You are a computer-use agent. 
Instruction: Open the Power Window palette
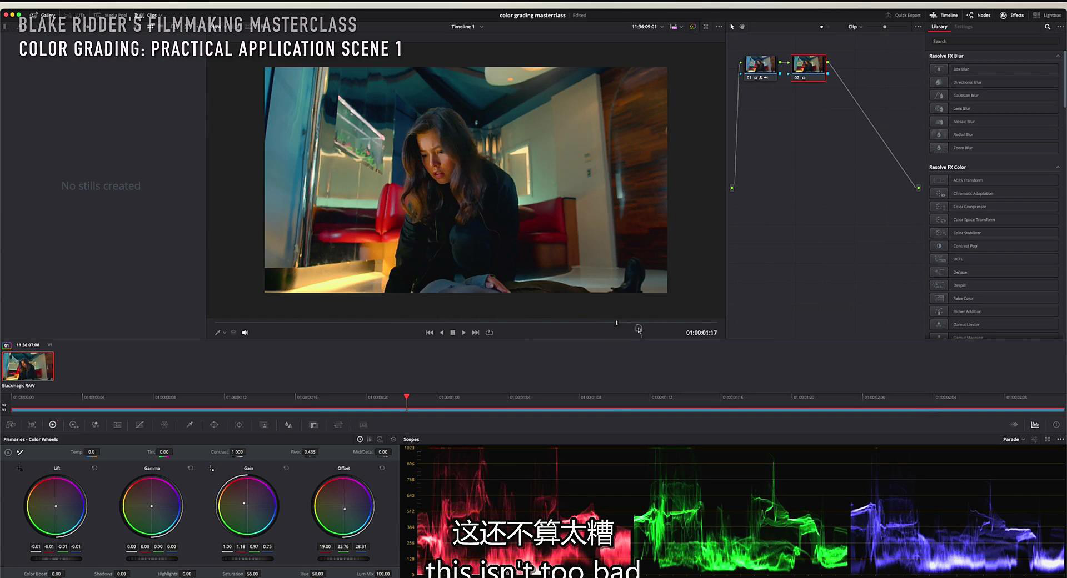(x=214, y=425)
